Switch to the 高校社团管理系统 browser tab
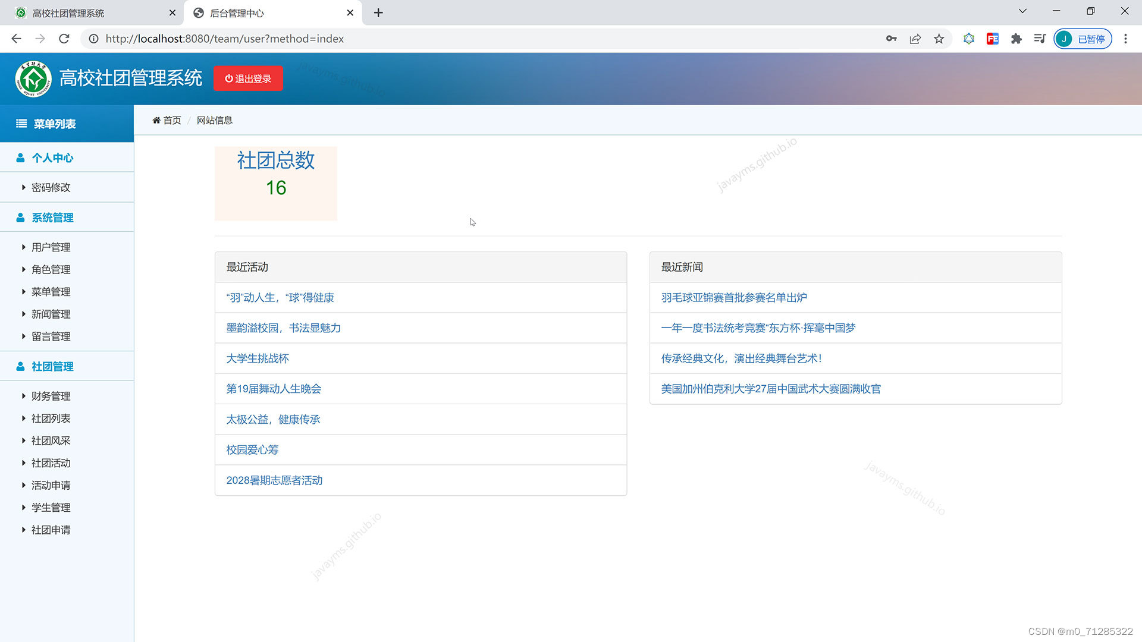The height and width of the screenshot is (642, 1142). [x=68, y=12]
